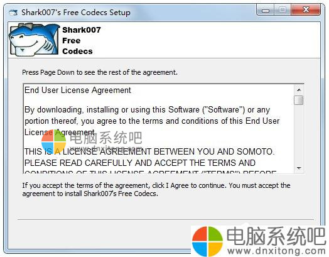This screenshot has height=257, width=329.
Task: Click the shark icon in the title bar
Action: [13, 13]
